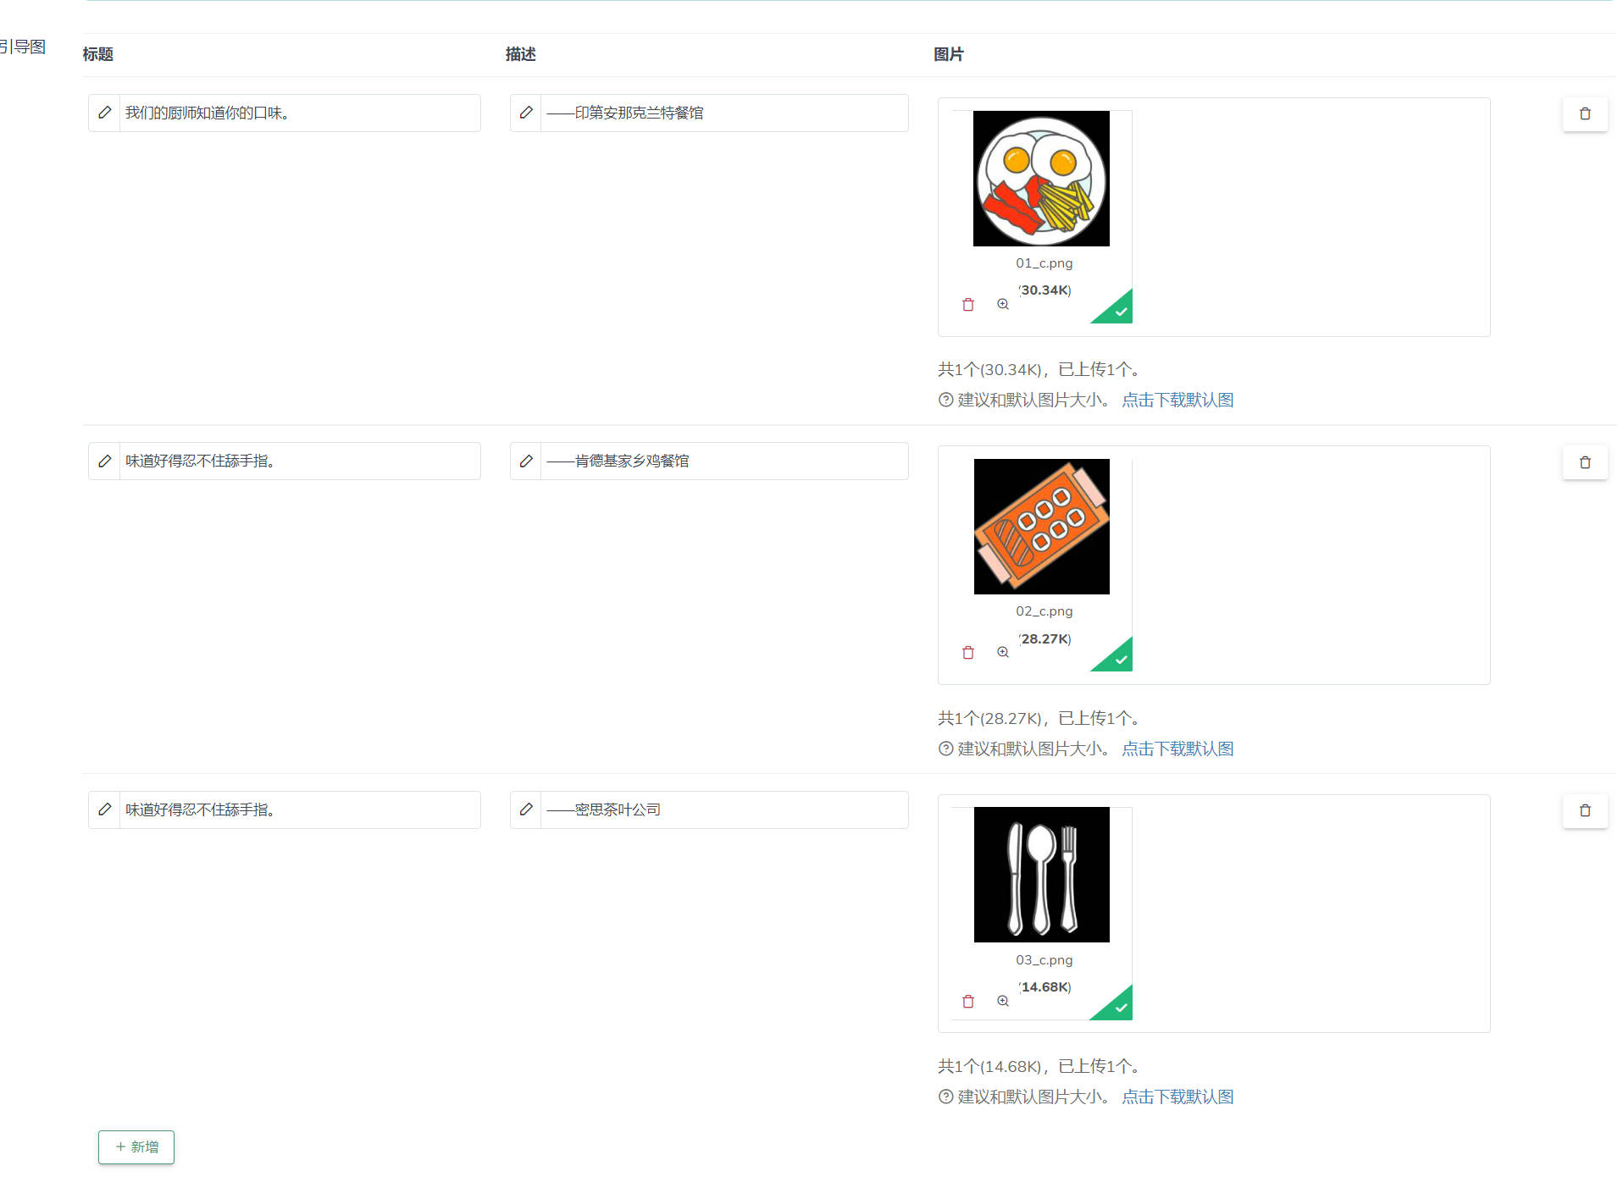Remove uploaded image 01_c.png

click(968, 305)
